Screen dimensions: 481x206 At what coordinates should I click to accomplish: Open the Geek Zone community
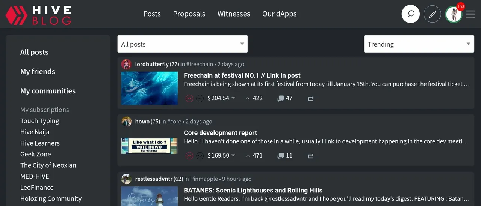pyautogui.click(x=35, y=154)
